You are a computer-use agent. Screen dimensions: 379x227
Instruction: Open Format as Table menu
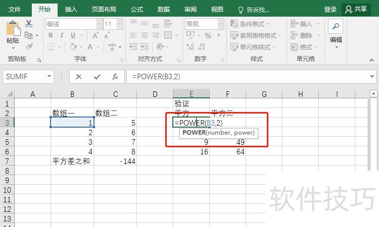click(256, 35)
